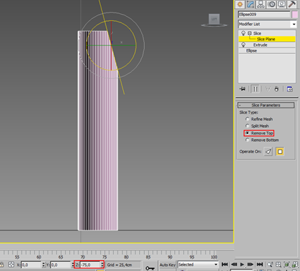Open the Utilities hammer tab
Image resolution: width=300 pixels, height=271 pixels.
pyautogui.click(x=292, y=4)
